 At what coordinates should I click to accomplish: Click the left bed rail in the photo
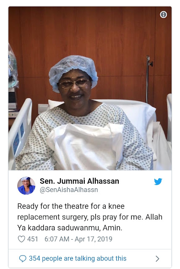tap(20, 133)
